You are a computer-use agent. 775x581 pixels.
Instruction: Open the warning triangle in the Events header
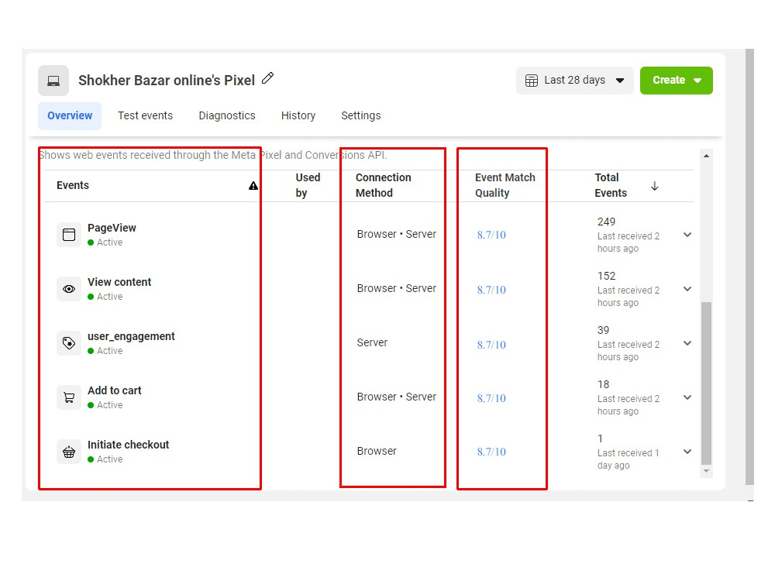[x=253, y=185]
